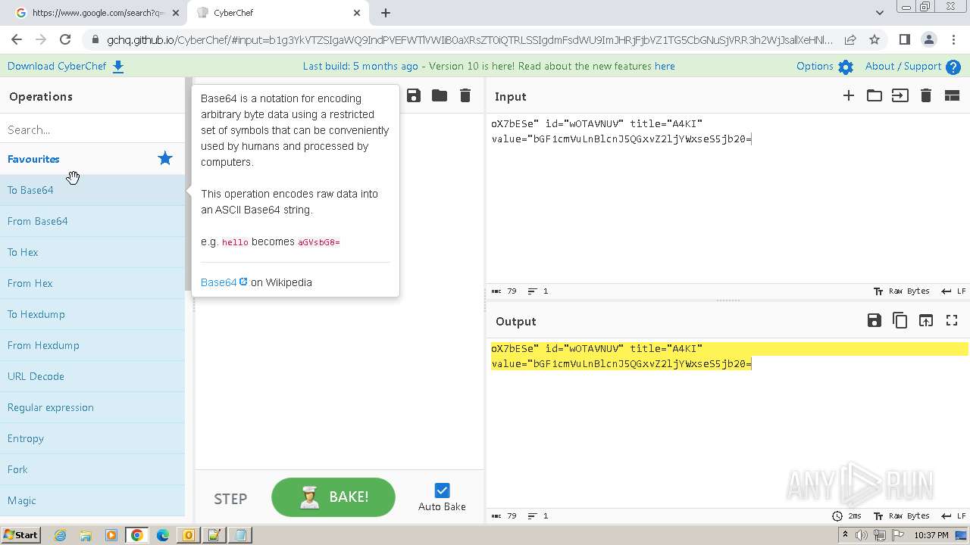Open browser side panel icon
This screenshot has height=545, width=970.
click(904, 39)
